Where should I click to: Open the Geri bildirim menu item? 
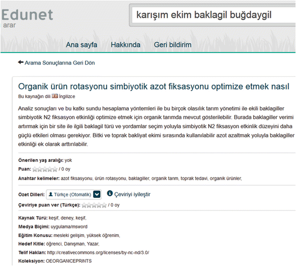(173, 45)
